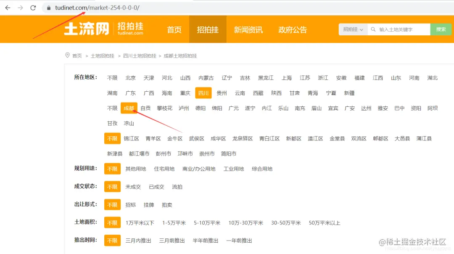
Task: Click the green 搜索 search button
Action: point(440,29)
